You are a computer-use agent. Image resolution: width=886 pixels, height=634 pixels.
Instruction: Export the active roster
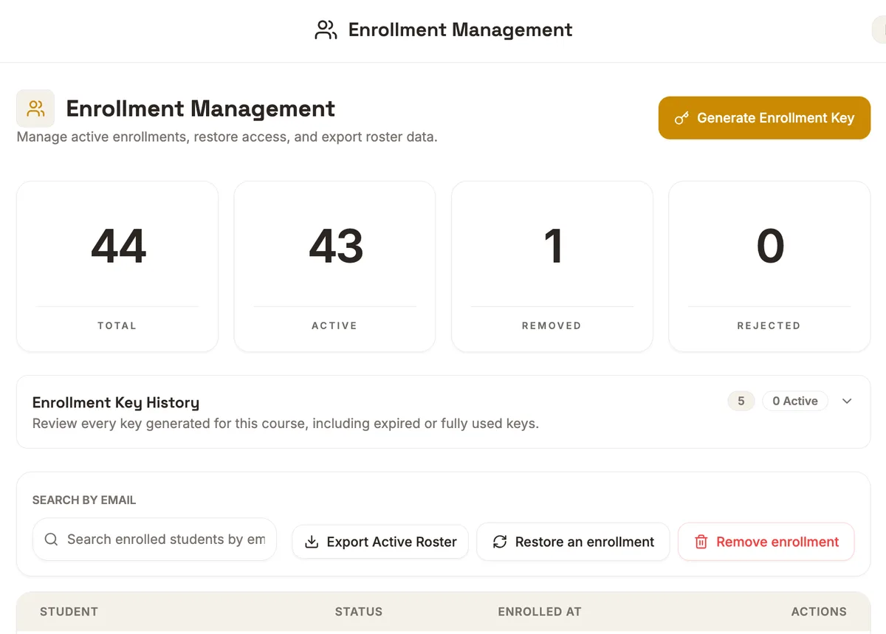(380, 542)
